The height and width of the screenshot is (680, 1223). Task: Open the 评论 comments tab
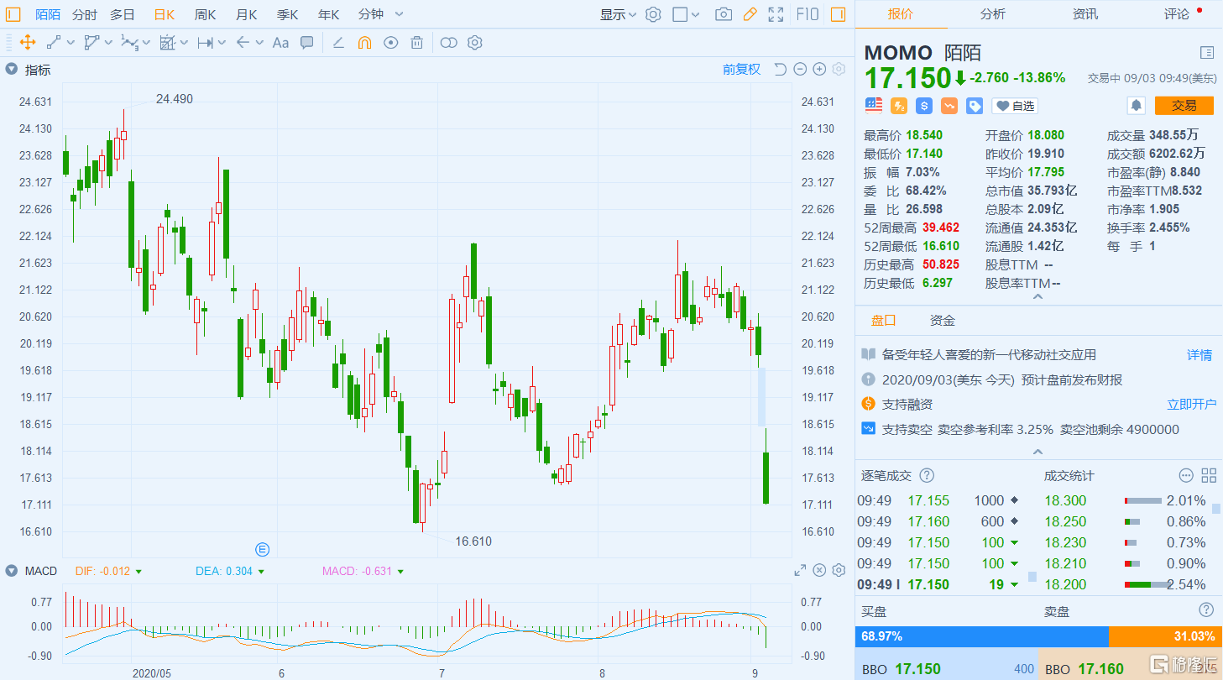tap(1176, 14)
